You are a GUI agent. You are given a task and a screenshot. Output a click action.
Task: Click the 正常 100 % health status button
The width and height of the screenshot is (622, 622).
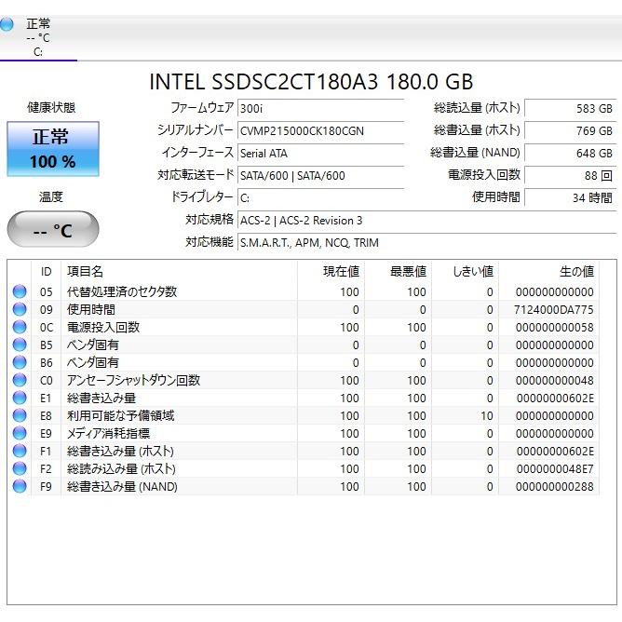[x=53, y=149]
